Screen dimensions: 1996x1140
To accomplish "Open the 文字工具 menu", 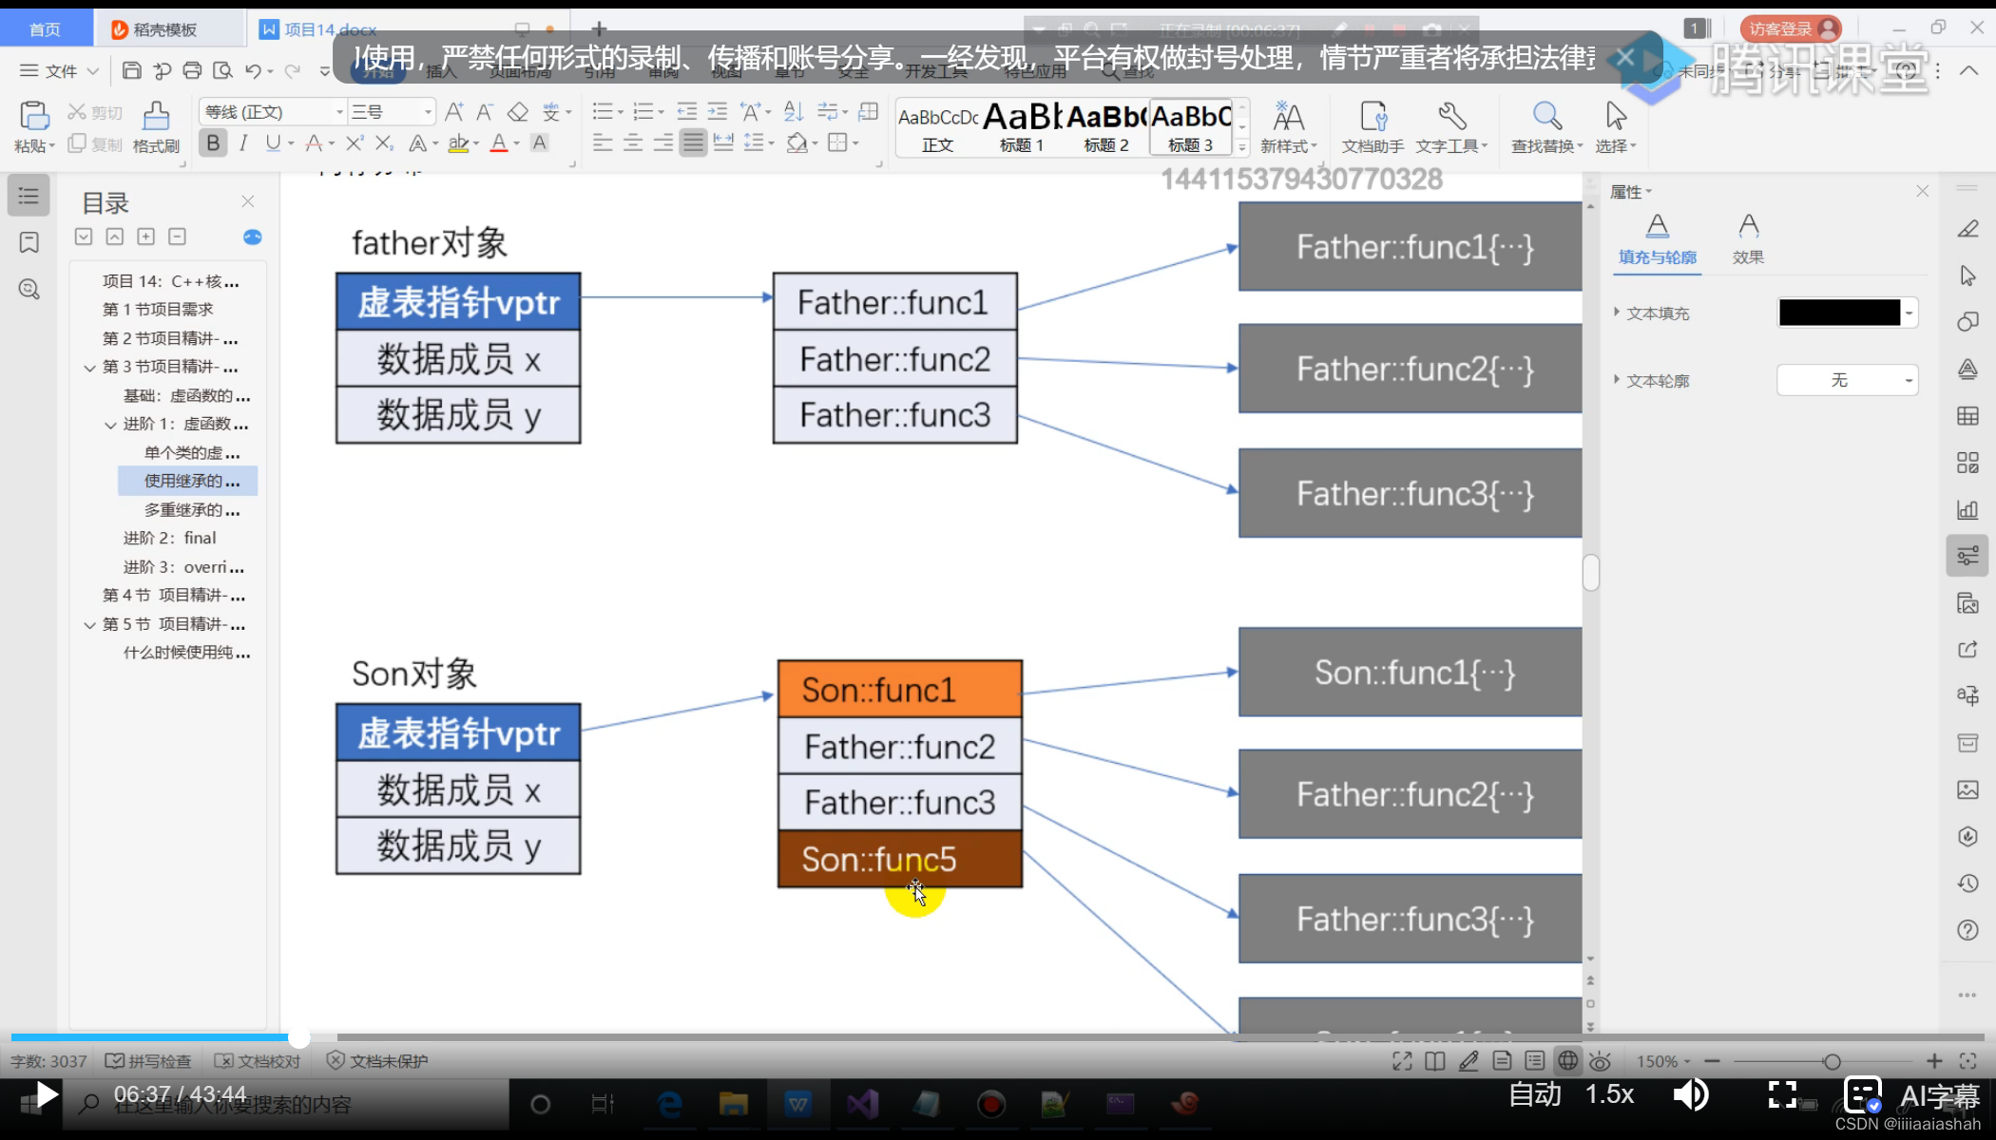I will coord(1451,127).
